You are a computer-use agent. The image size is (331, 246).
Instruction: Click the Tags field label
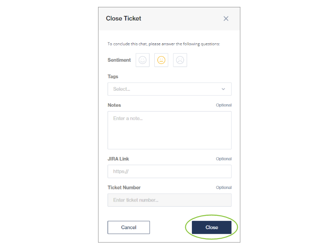pos(113,77)
